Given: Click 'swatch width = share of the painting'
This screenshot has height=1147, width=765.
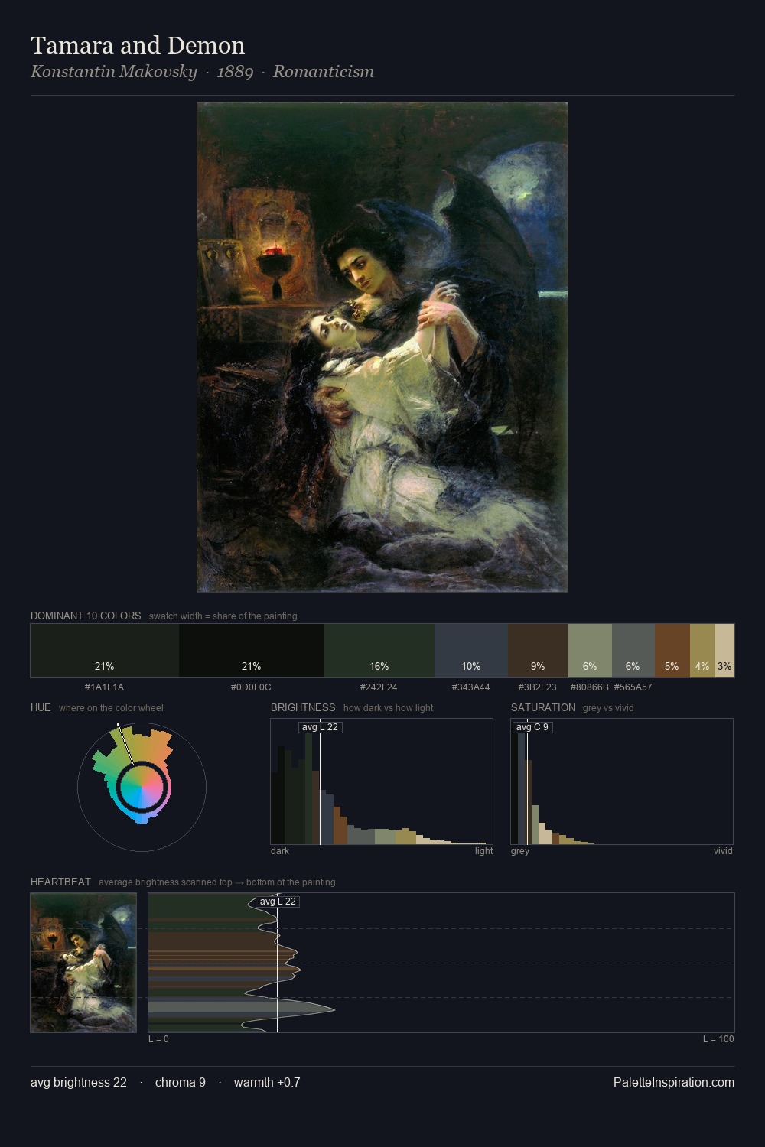Looking at the screenshot, I should [223, 616].
